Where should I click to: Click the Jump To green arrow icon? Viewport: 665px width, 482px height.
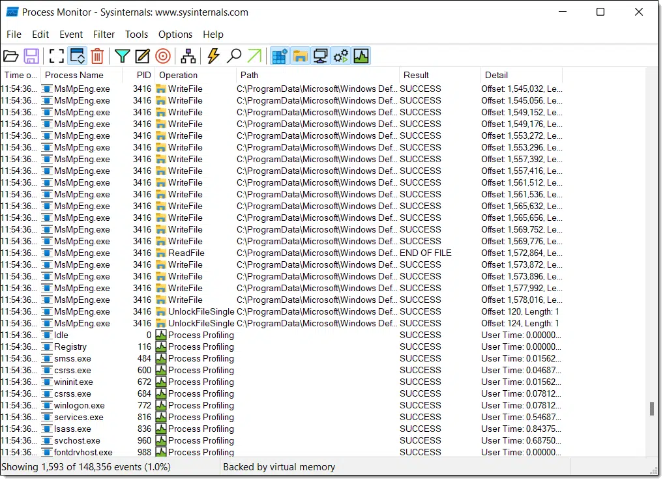(254, 56)
